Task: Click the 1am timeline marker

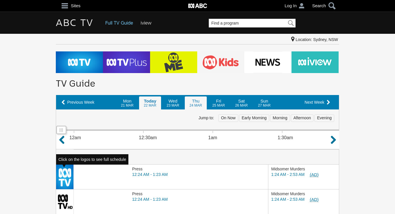Action: pos(213,138)
